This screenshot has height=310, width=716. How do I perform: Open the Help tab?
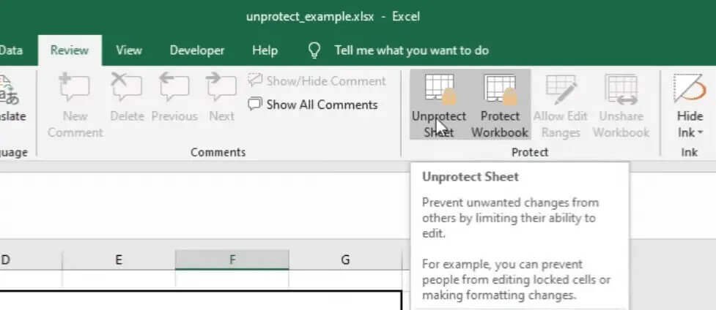265,50
